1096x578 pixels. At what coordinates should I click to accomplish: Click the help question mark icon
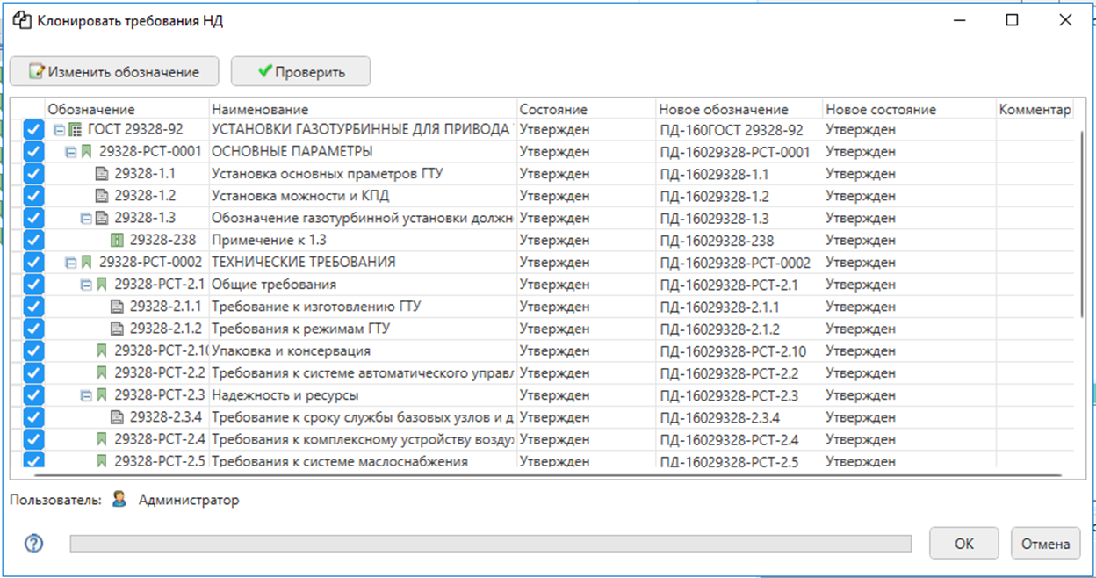coord(33,544)
